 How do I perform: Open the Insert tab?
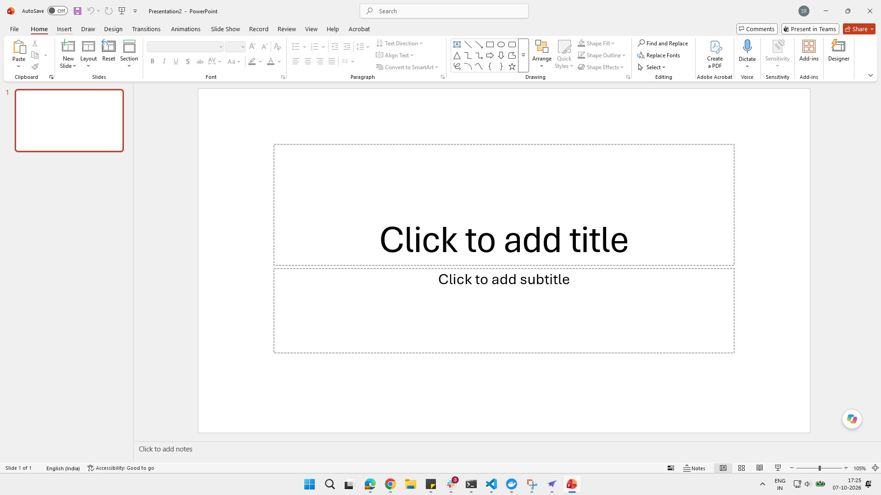pos(64,29)
